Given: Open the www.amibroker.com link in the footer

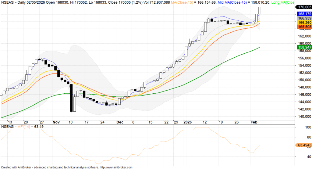Looking at the screenshot, I should point(116,167).
